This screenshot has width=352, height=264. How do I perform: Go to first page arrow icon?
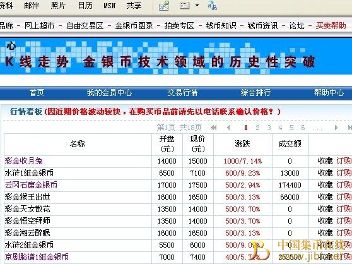[213, 128]
